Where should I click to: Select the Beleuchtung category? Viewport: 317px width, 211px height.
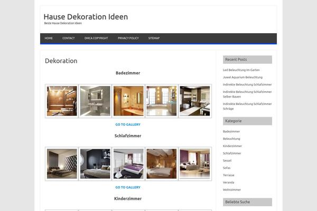coord(231,139)
